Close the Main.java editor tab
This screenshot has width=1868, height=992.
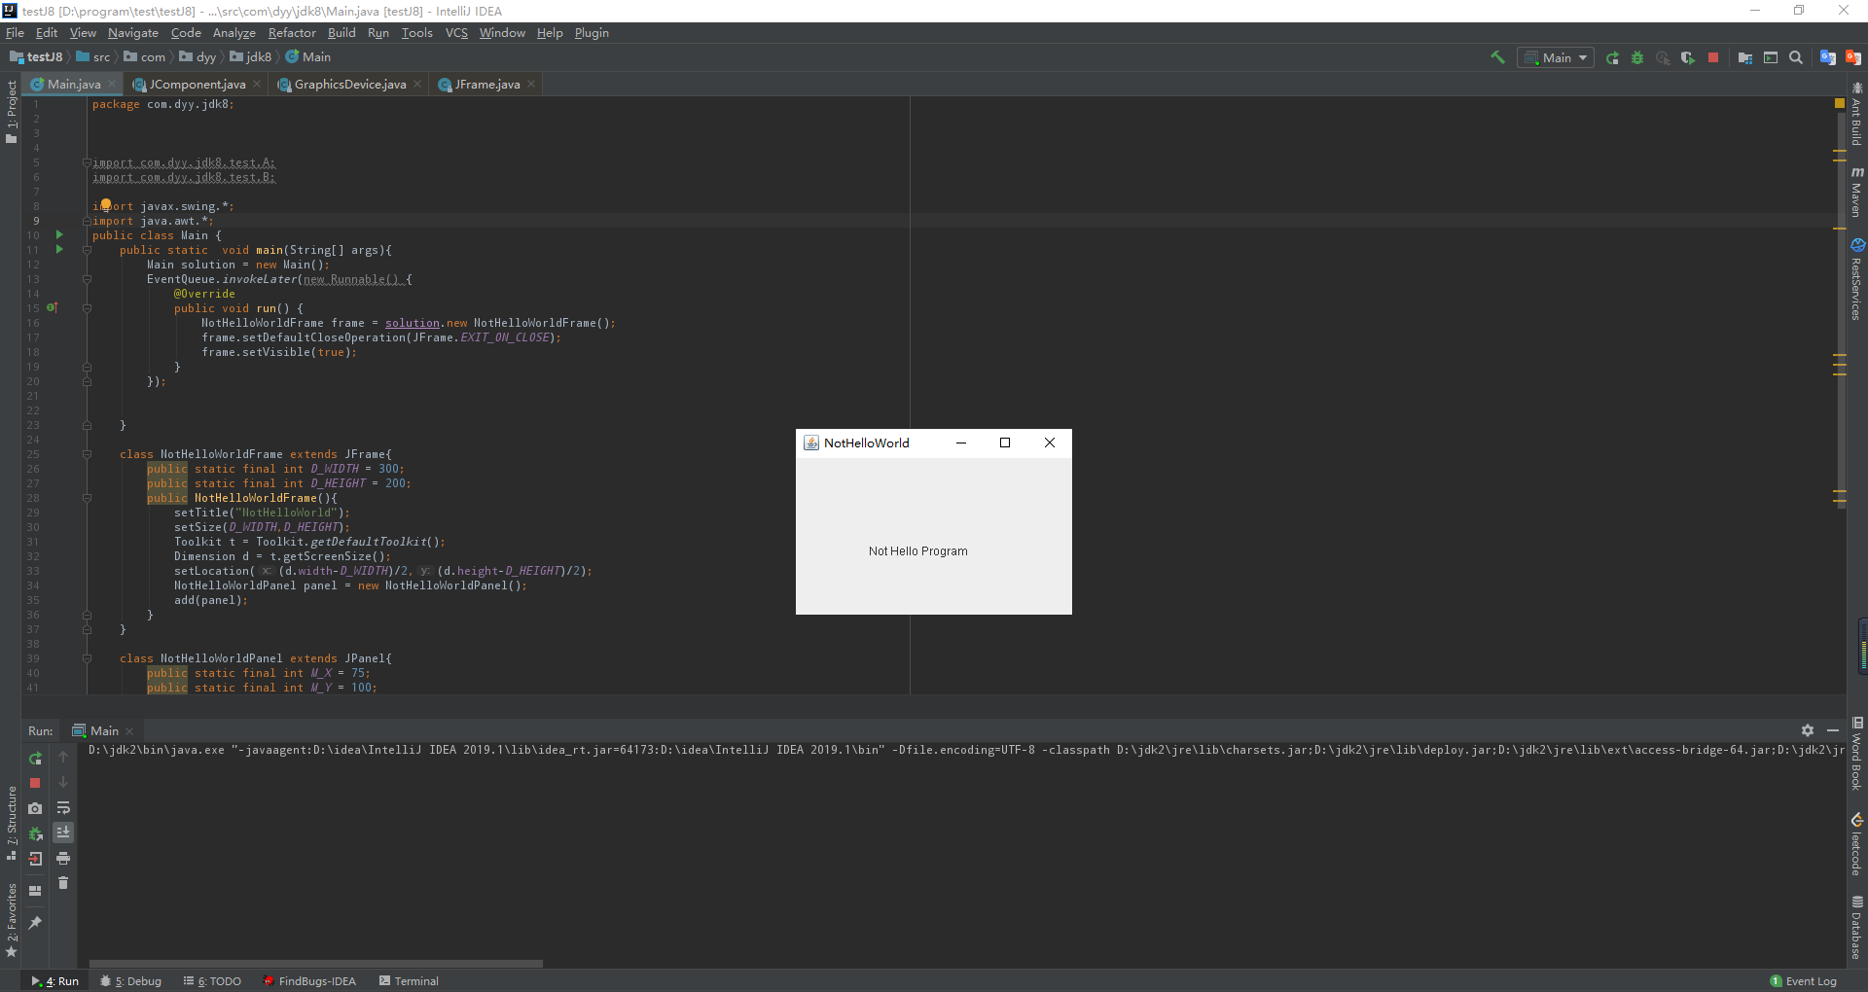[x=113, y=85]
